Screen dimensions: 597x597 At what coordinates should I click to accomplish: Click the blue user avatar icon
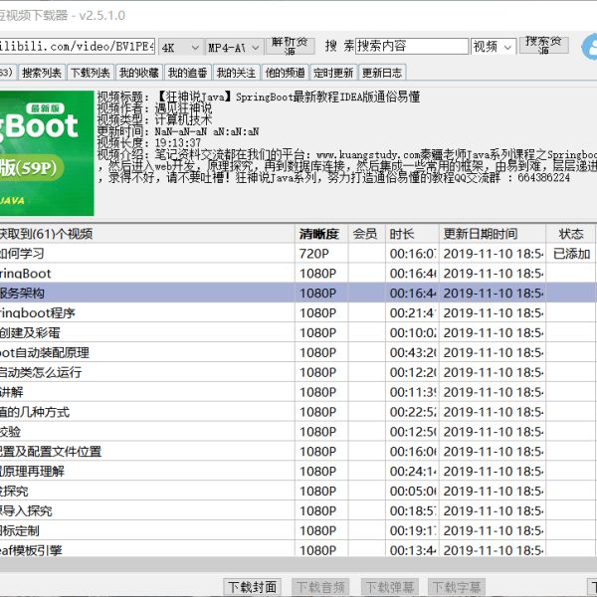(590, 47)
